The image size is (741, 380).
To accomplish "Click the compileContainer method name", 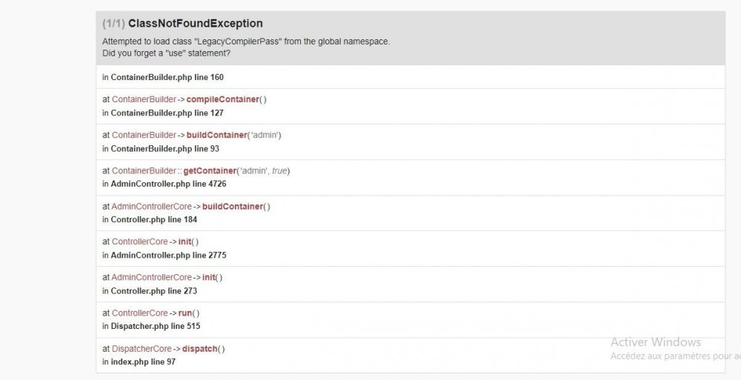I will click(222, 99).
